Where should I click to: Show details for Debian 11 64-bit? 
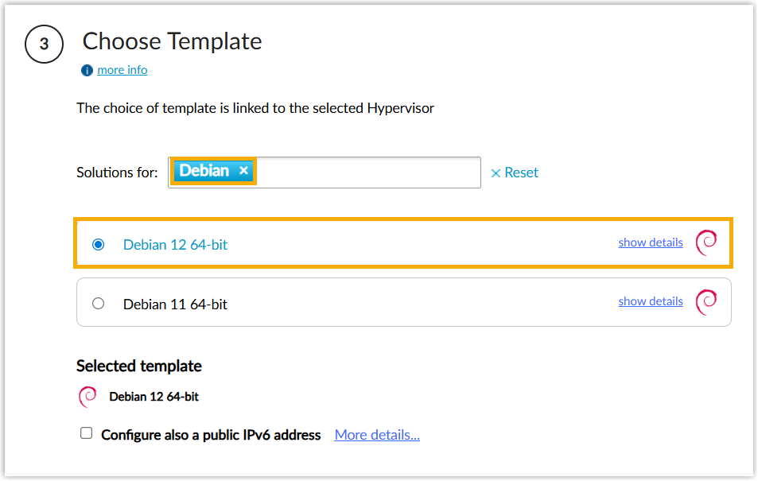tap(650, 301)
